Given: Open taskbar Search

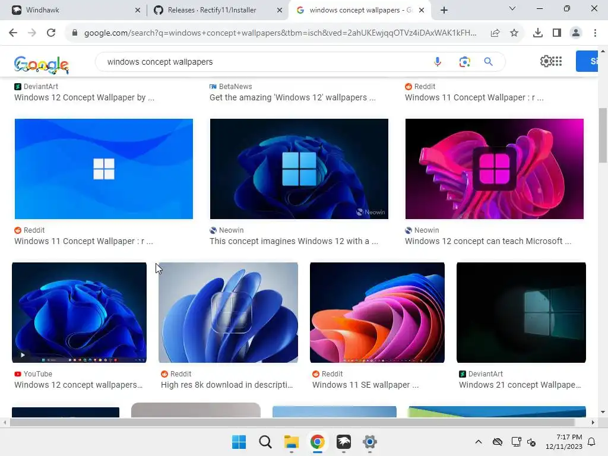Looking at the screenshot, I should tap(265, 442).
